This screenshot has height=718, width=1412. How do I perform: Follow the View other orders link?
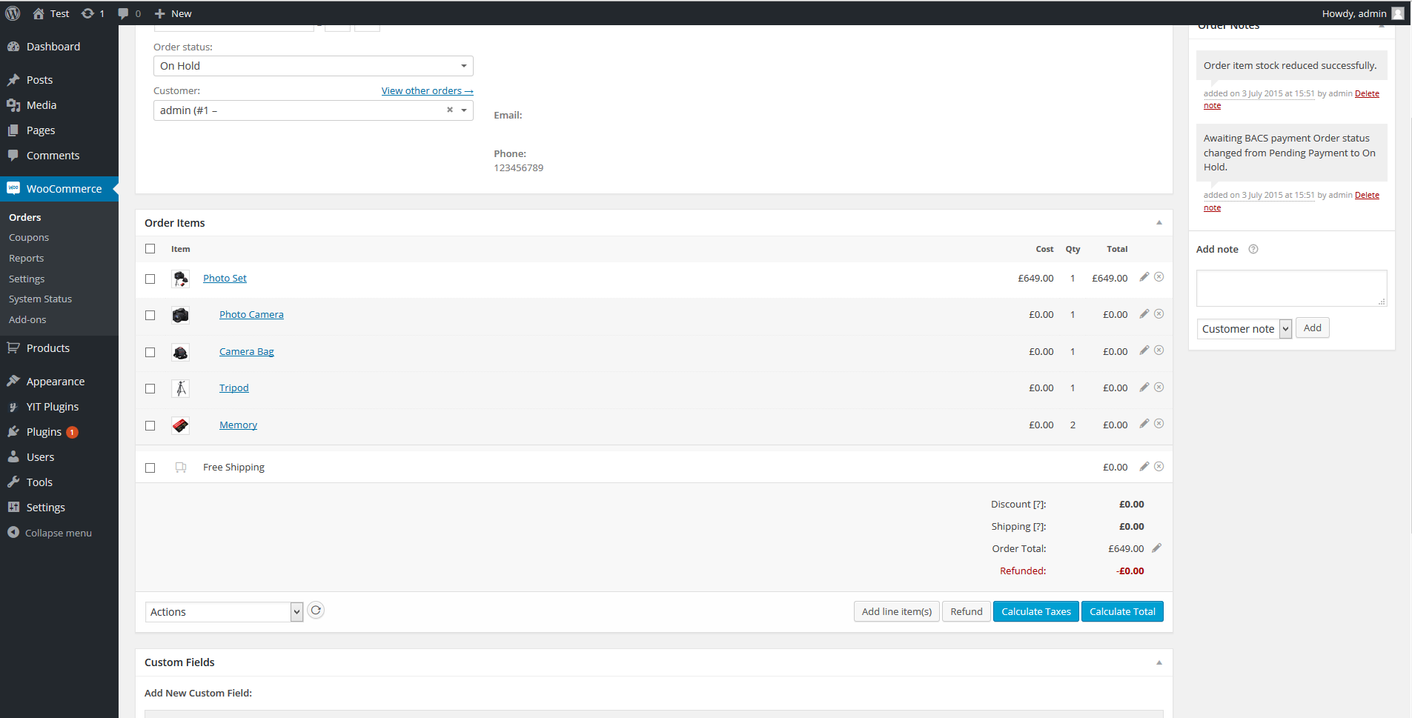pyautogui.click(x=427, y=91)
